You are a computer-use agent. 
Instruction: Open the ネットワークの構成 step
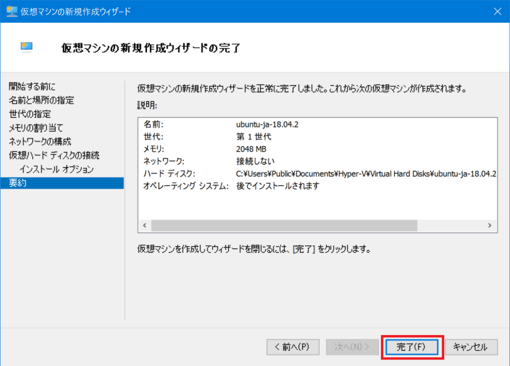pos(40,141)
